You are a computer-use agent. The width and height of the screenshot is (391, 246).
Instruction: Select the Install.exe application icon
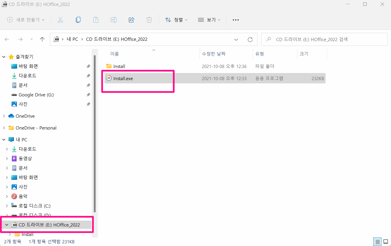[x=109, y=78]
